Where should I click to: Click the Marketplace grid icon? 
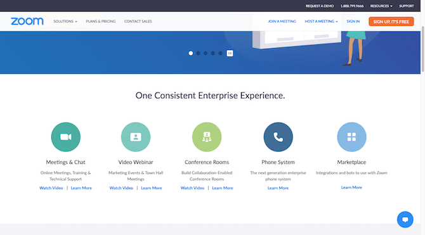(351, 137)
